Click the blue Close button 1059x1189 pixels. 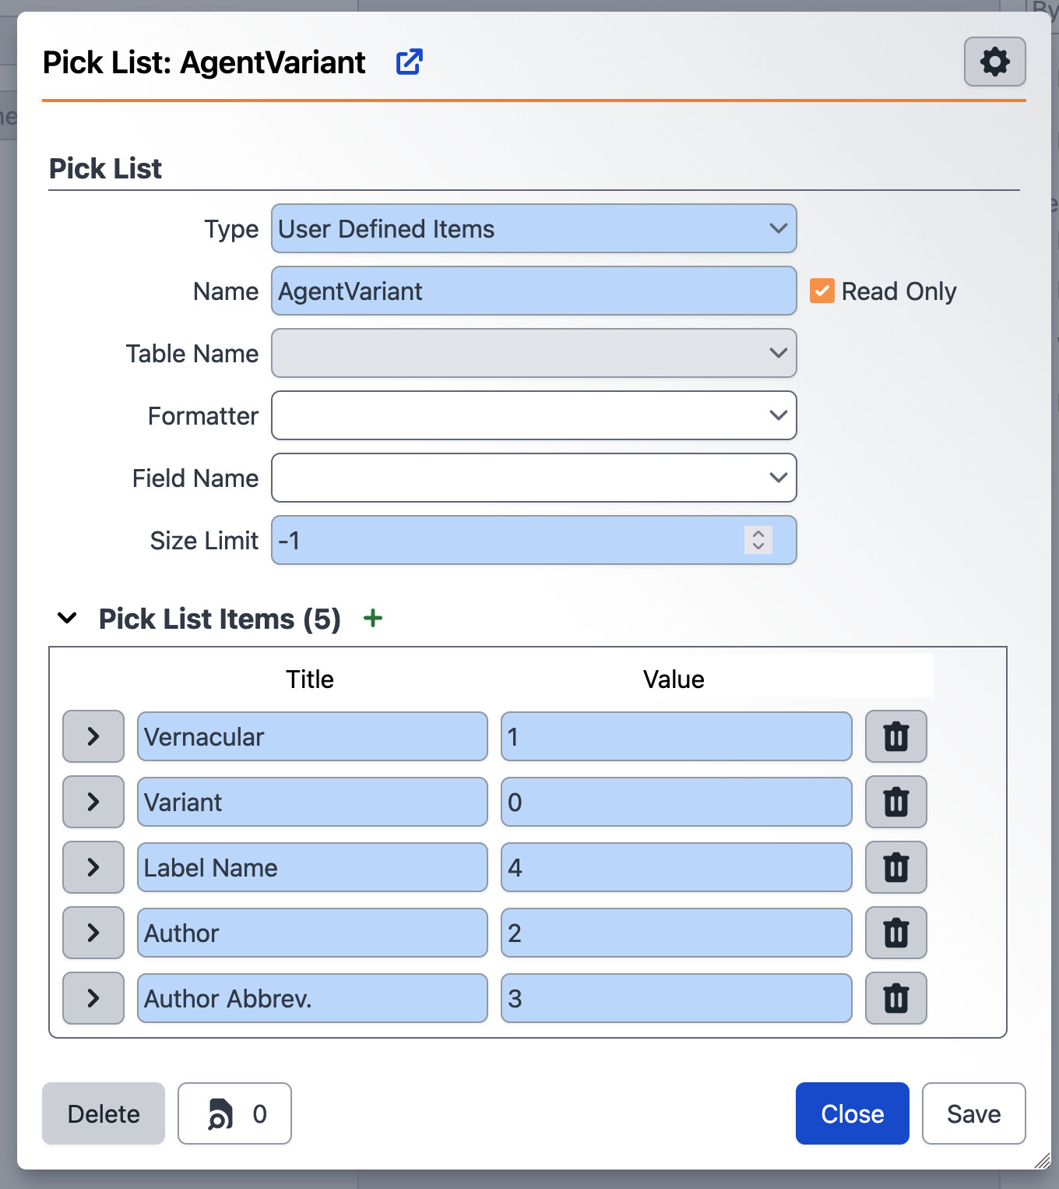[852, 1113]
